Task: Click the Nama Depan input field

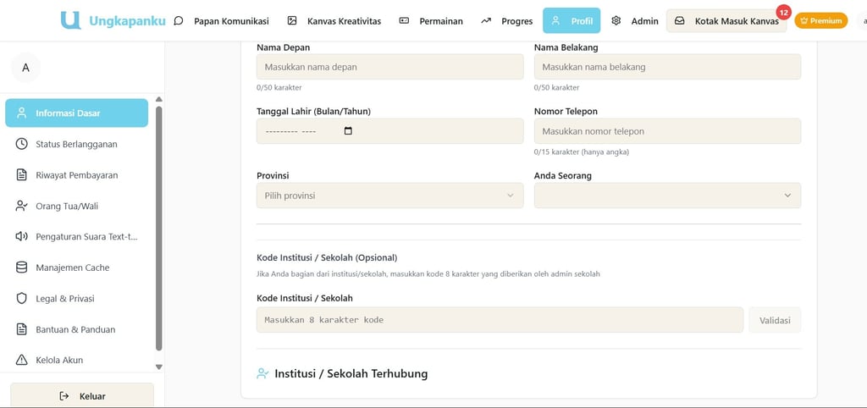Action: (389, 67)
